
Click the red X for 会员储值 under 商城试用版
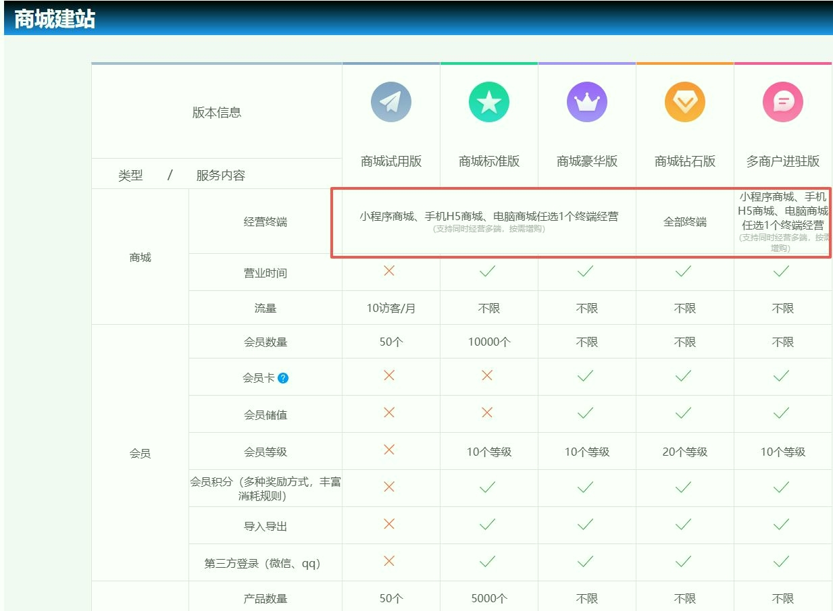click(390, 413)
